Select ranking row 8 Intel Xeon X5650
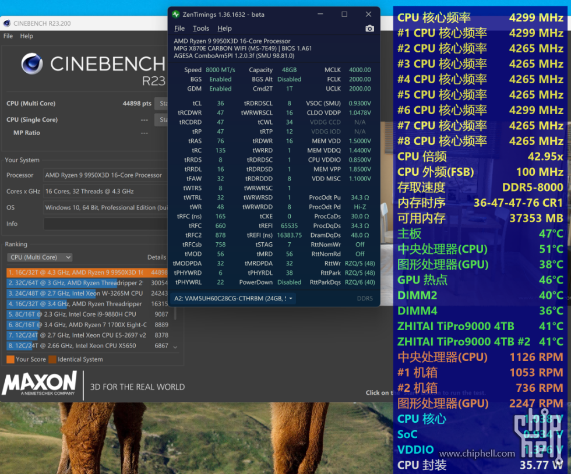Image resolution: width=571 pixels, height=474 pixels. pos(87,346)
